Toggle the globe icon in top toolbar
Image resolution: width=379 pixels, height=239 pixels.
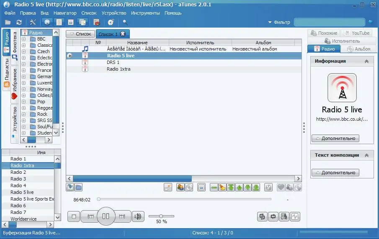47,22
